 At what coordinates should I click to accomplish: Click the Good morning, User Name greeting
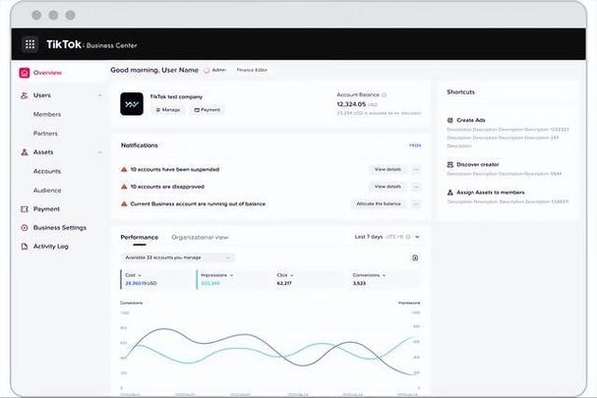point(154,70)
